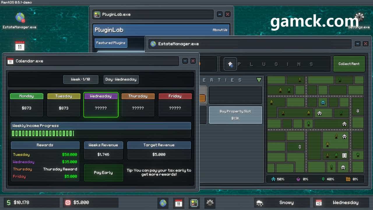Click the globe EstateManager taskbar icon
Viewport: 373px width, 210px height.
[x=163, y=203]
